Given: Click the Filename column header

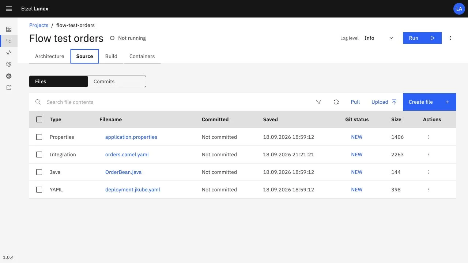Looking at the screenshot, I should [x=110, y=119].
